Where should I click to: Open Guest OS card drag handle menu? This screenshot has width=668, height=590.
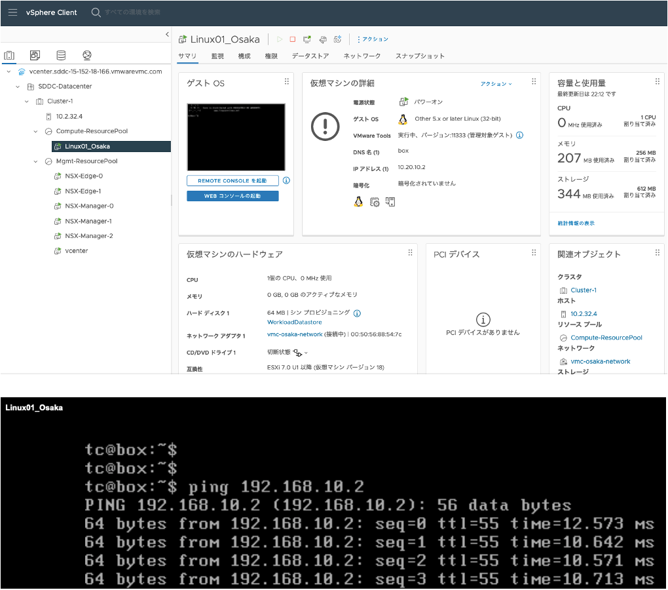point(287,81)
